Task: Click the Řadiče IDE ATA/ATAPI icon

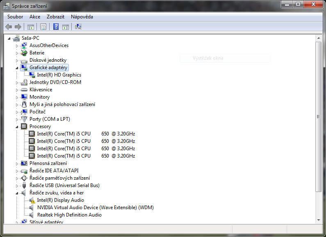Action: 24,171
